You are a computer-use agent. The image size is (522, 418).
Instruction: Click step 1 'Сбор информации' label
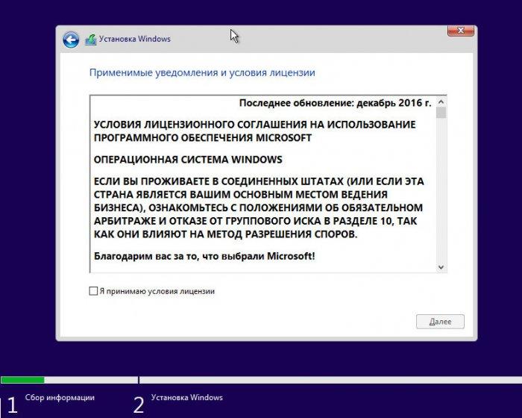[60, 397]
